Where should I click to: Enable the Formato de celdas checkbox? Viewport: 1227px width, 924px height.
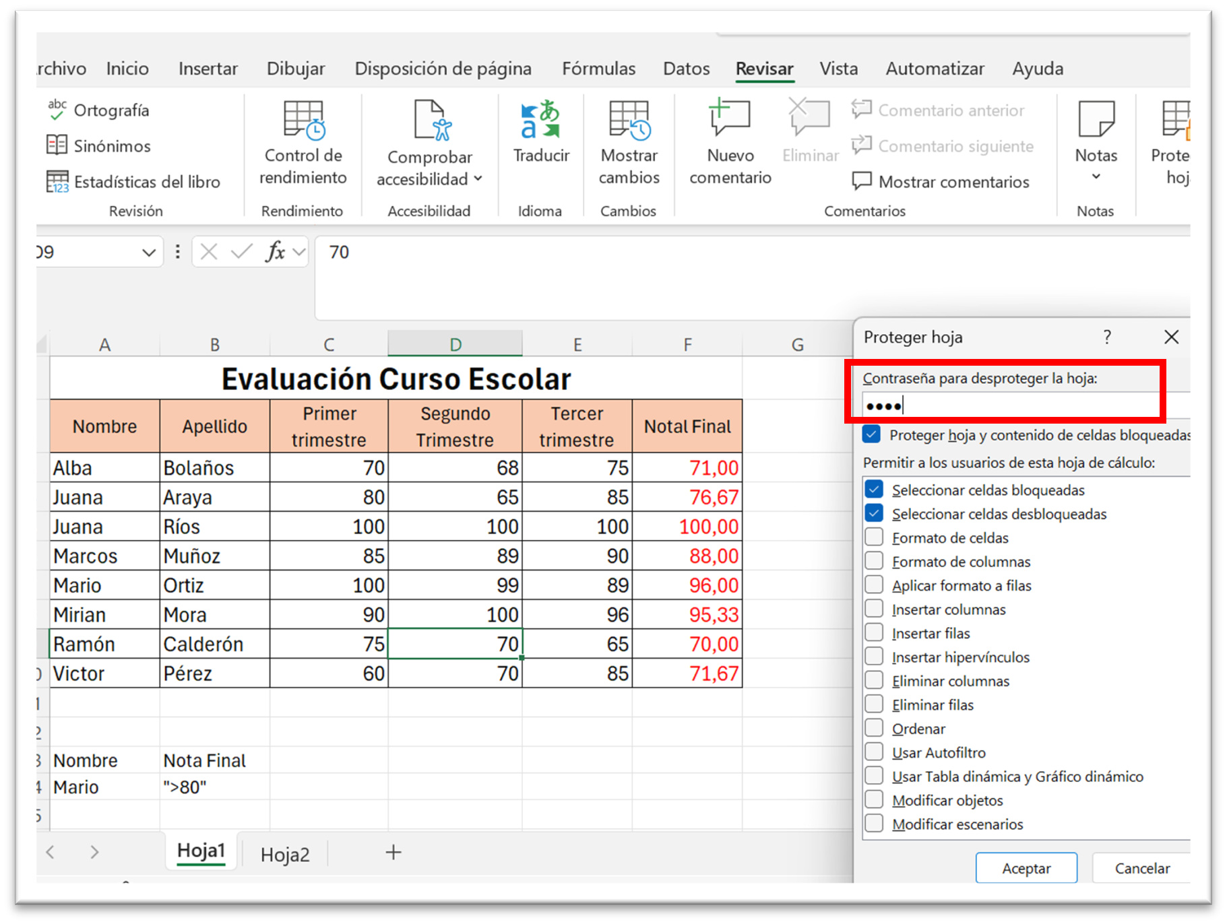[874, 537]
